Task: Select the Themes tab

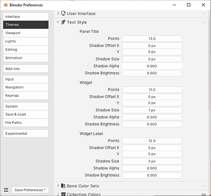Action: pyautogui.click(x=26, y=25)
